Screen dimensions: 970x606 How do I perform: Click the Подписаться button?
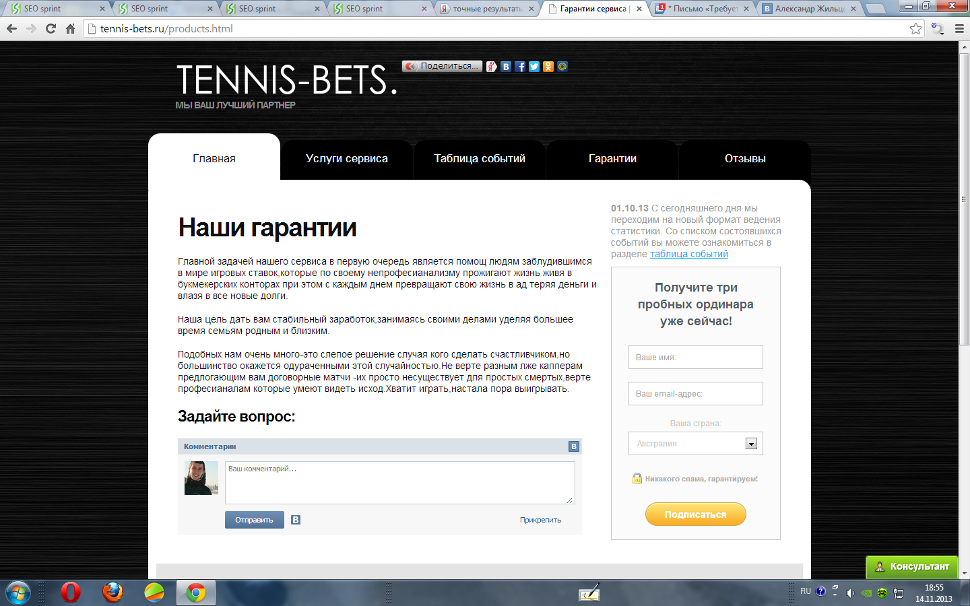(x=696, y=514)
